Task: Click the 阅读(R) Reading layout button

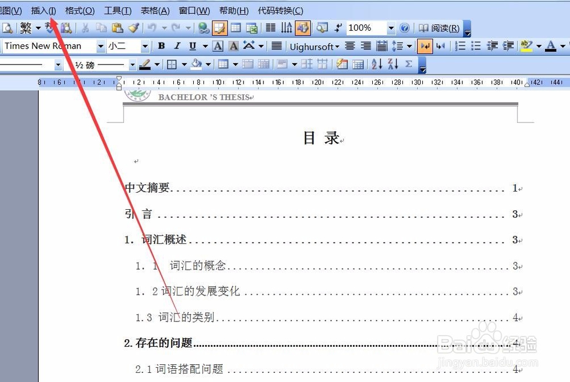Action: pos(439,28)
